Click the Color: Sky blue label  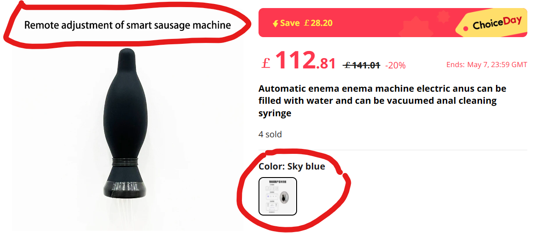[x=292, y=167]
